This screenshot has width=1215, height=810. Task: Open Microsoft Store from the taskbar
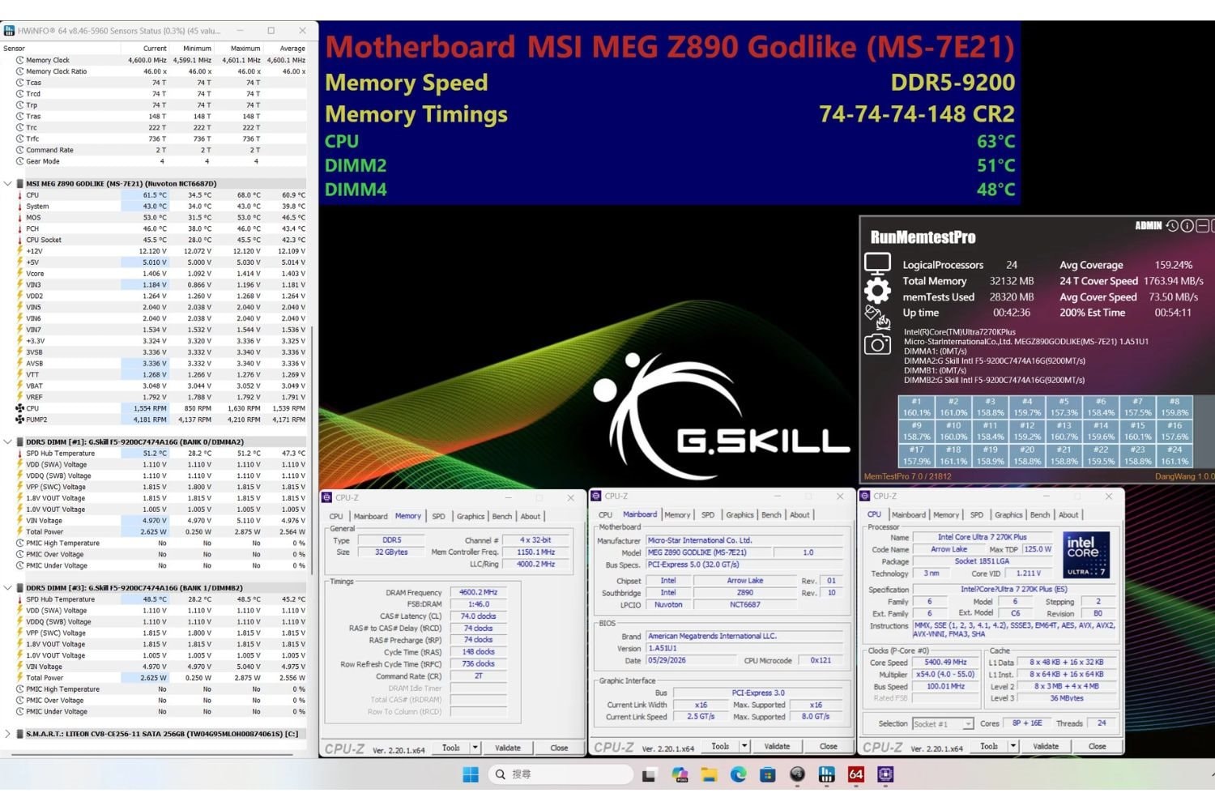point(768,774)
